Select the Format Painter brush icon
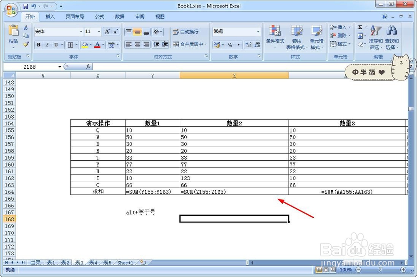The width and height of the screenshot is (417, 277). click(x=26, y=44)
